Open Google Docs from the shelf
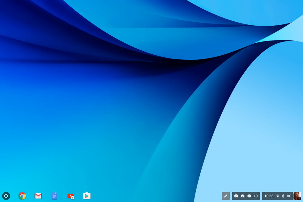Screen dimensions: 303x202 click(x=54, y=196)
